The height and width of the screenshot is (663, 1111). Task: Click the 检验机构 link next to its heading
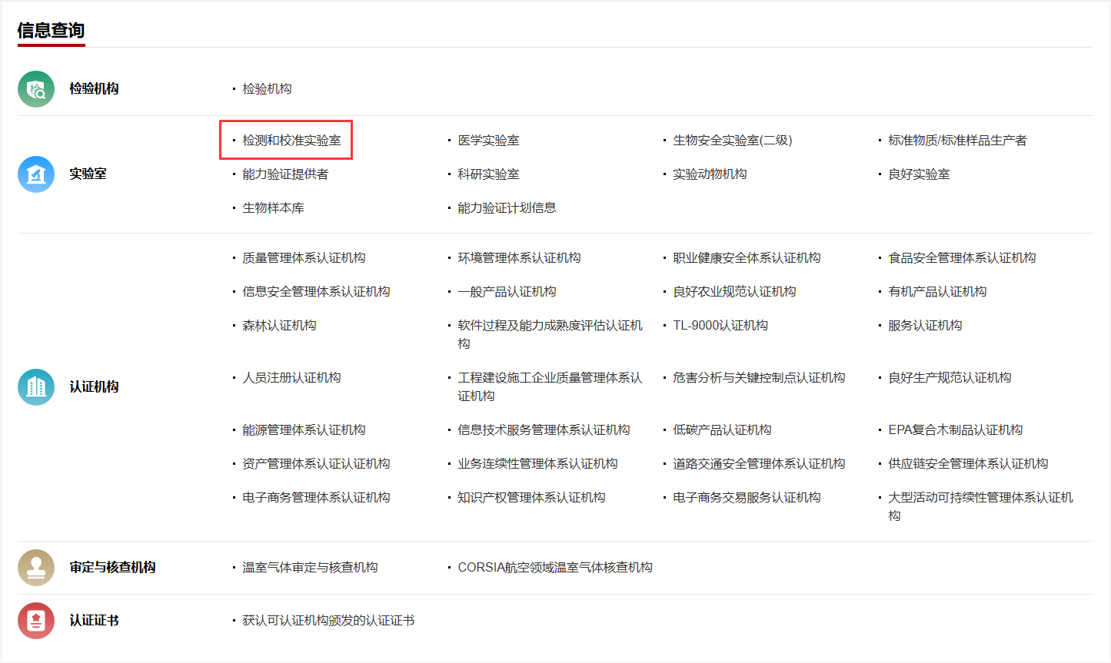[267, 89]
